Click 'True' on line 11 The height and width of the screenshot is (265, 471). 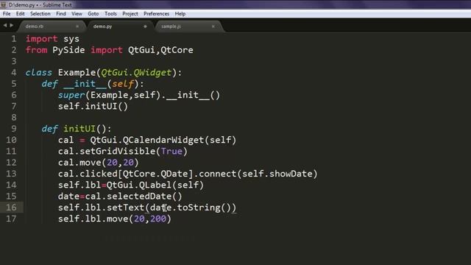(x=171, y=152)
